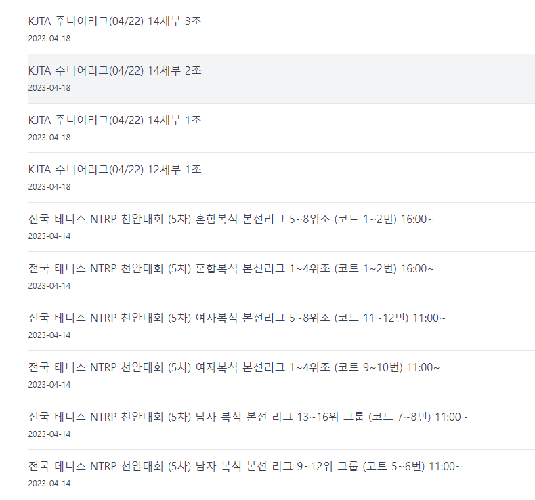Click date below 여자복식 5~8위조 title
The height and width of the screenshot is (500, 535).
point(49,335)
